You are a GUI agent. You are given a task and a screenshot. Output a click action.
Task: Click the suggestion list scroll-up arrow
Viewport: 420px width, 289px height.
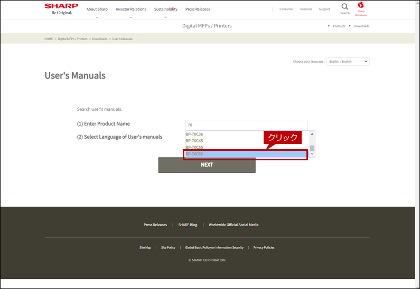pyautogui.click(x=312, y=133)
